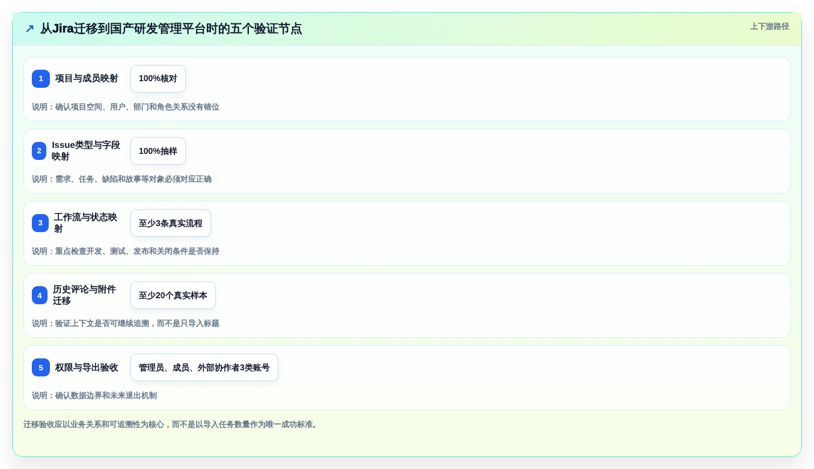Select the 权限与导出验收 title

click(87, 367)
